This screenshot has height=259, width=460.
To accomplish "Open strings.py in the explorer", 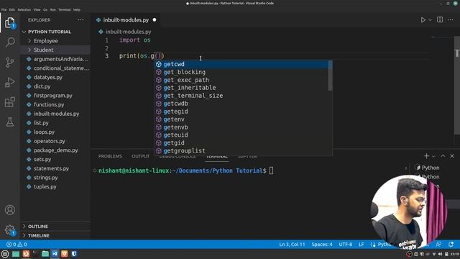I will click(55, 178).
